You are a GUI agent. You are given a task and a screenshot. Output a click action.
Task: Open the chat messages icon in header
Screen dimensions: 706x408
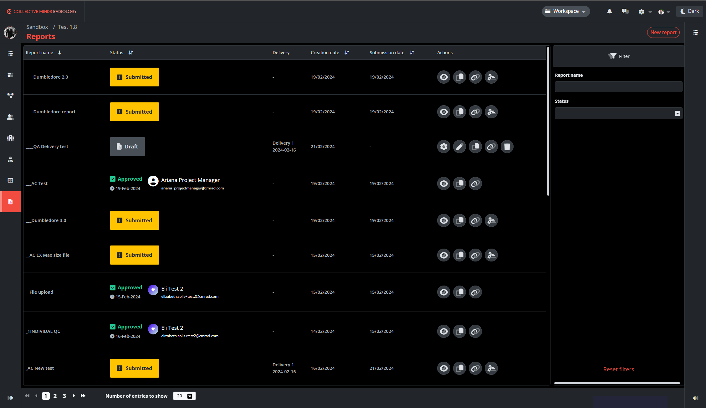625,12
